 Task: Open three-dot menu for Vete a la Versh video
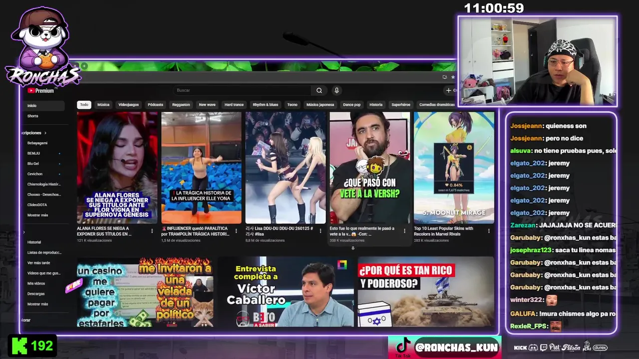click(404, 231)
